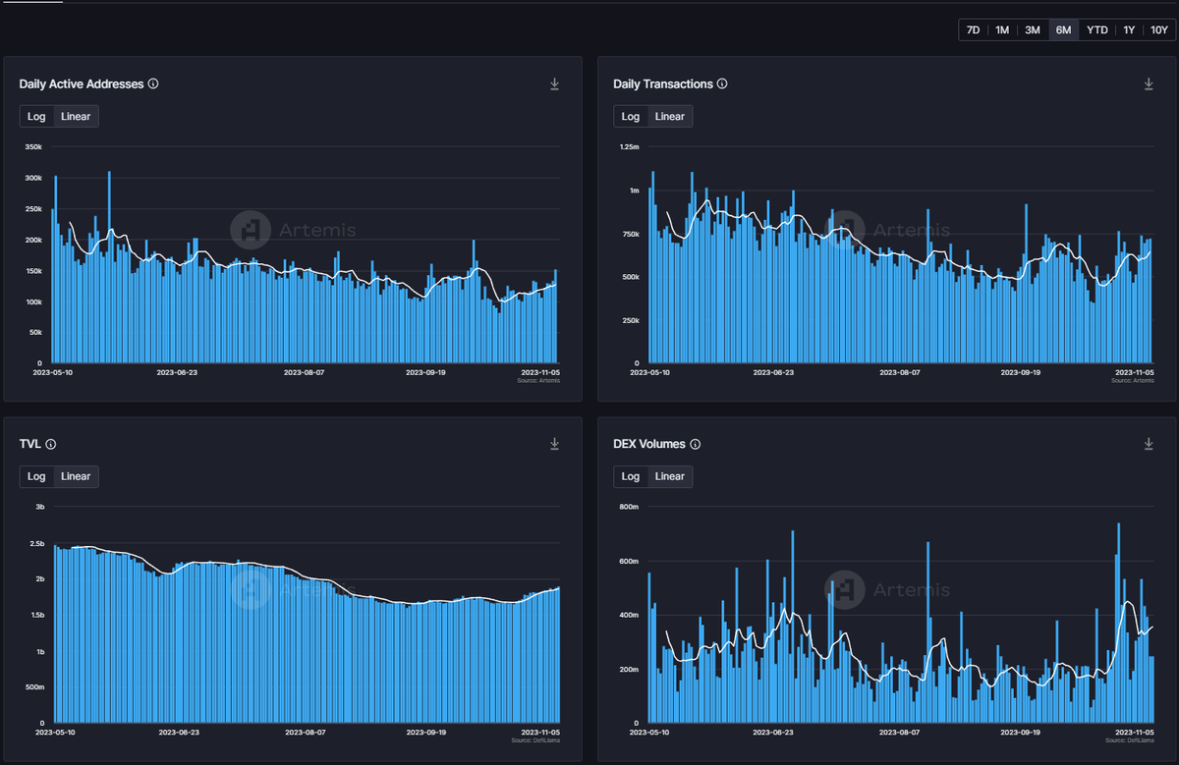Image resolution: width=1179 pixels, height=765 pixels.
Task: Set TVL chart to Linear scale
Action: (x=76, y=476)
